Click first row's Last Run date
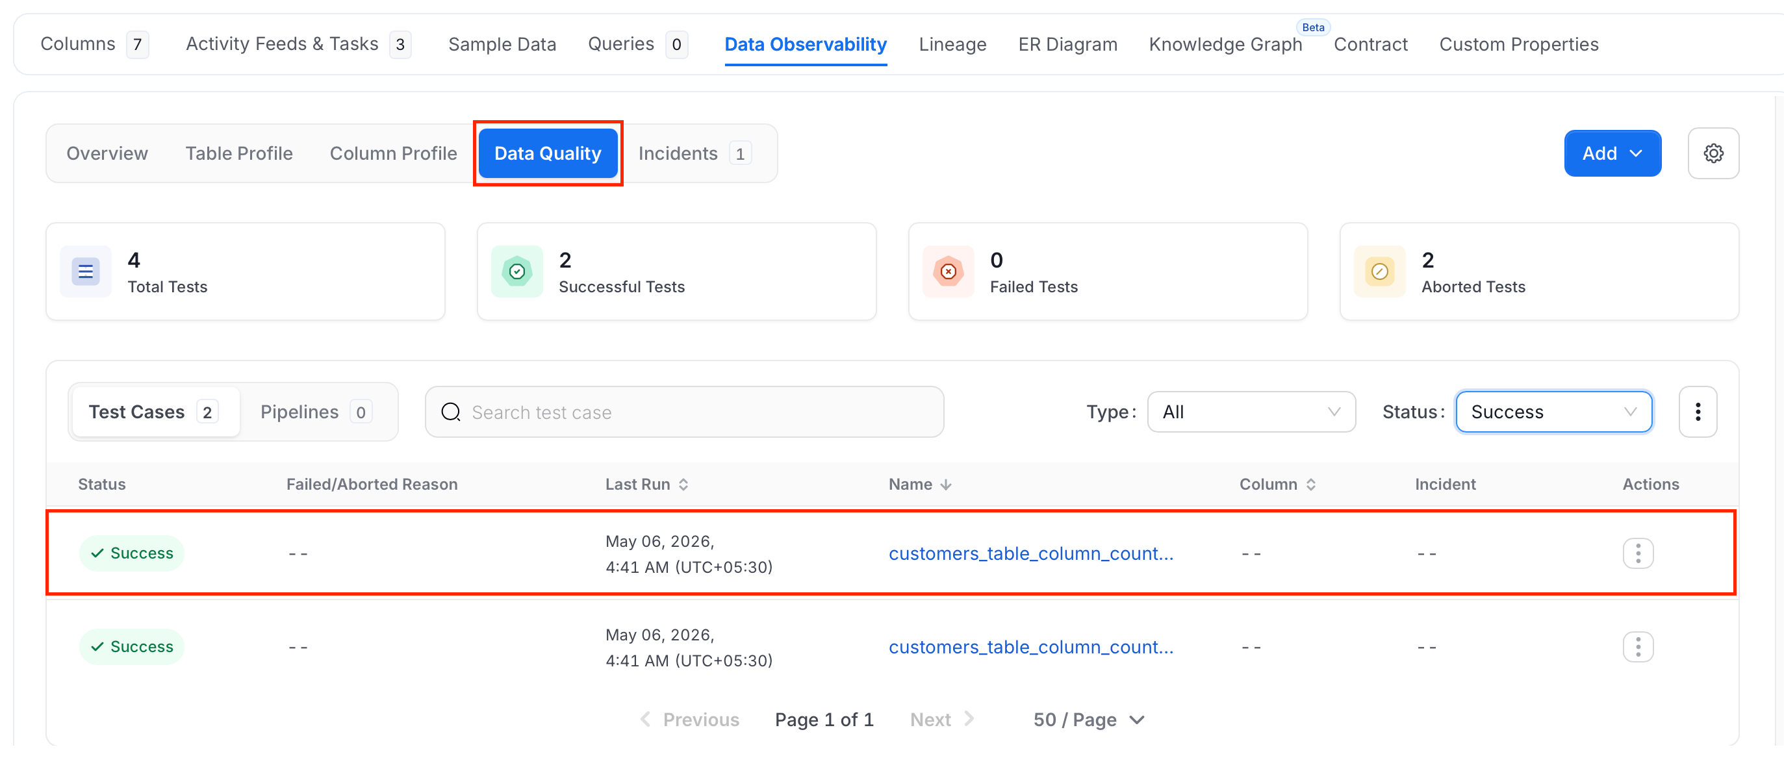1784x769 pixels. point(689,554)
